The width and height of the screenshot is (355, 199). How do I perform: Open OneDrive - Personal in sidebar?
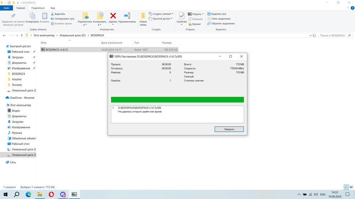(x=22, y=98)
